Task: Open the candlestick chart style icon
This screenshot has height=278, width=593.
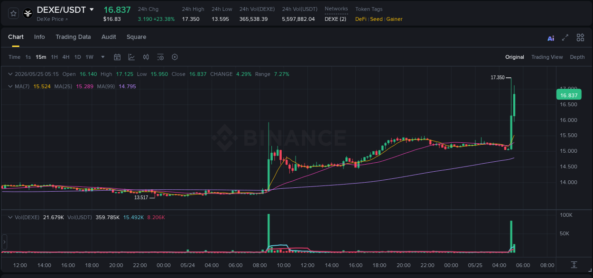Action: pos(146,57)
